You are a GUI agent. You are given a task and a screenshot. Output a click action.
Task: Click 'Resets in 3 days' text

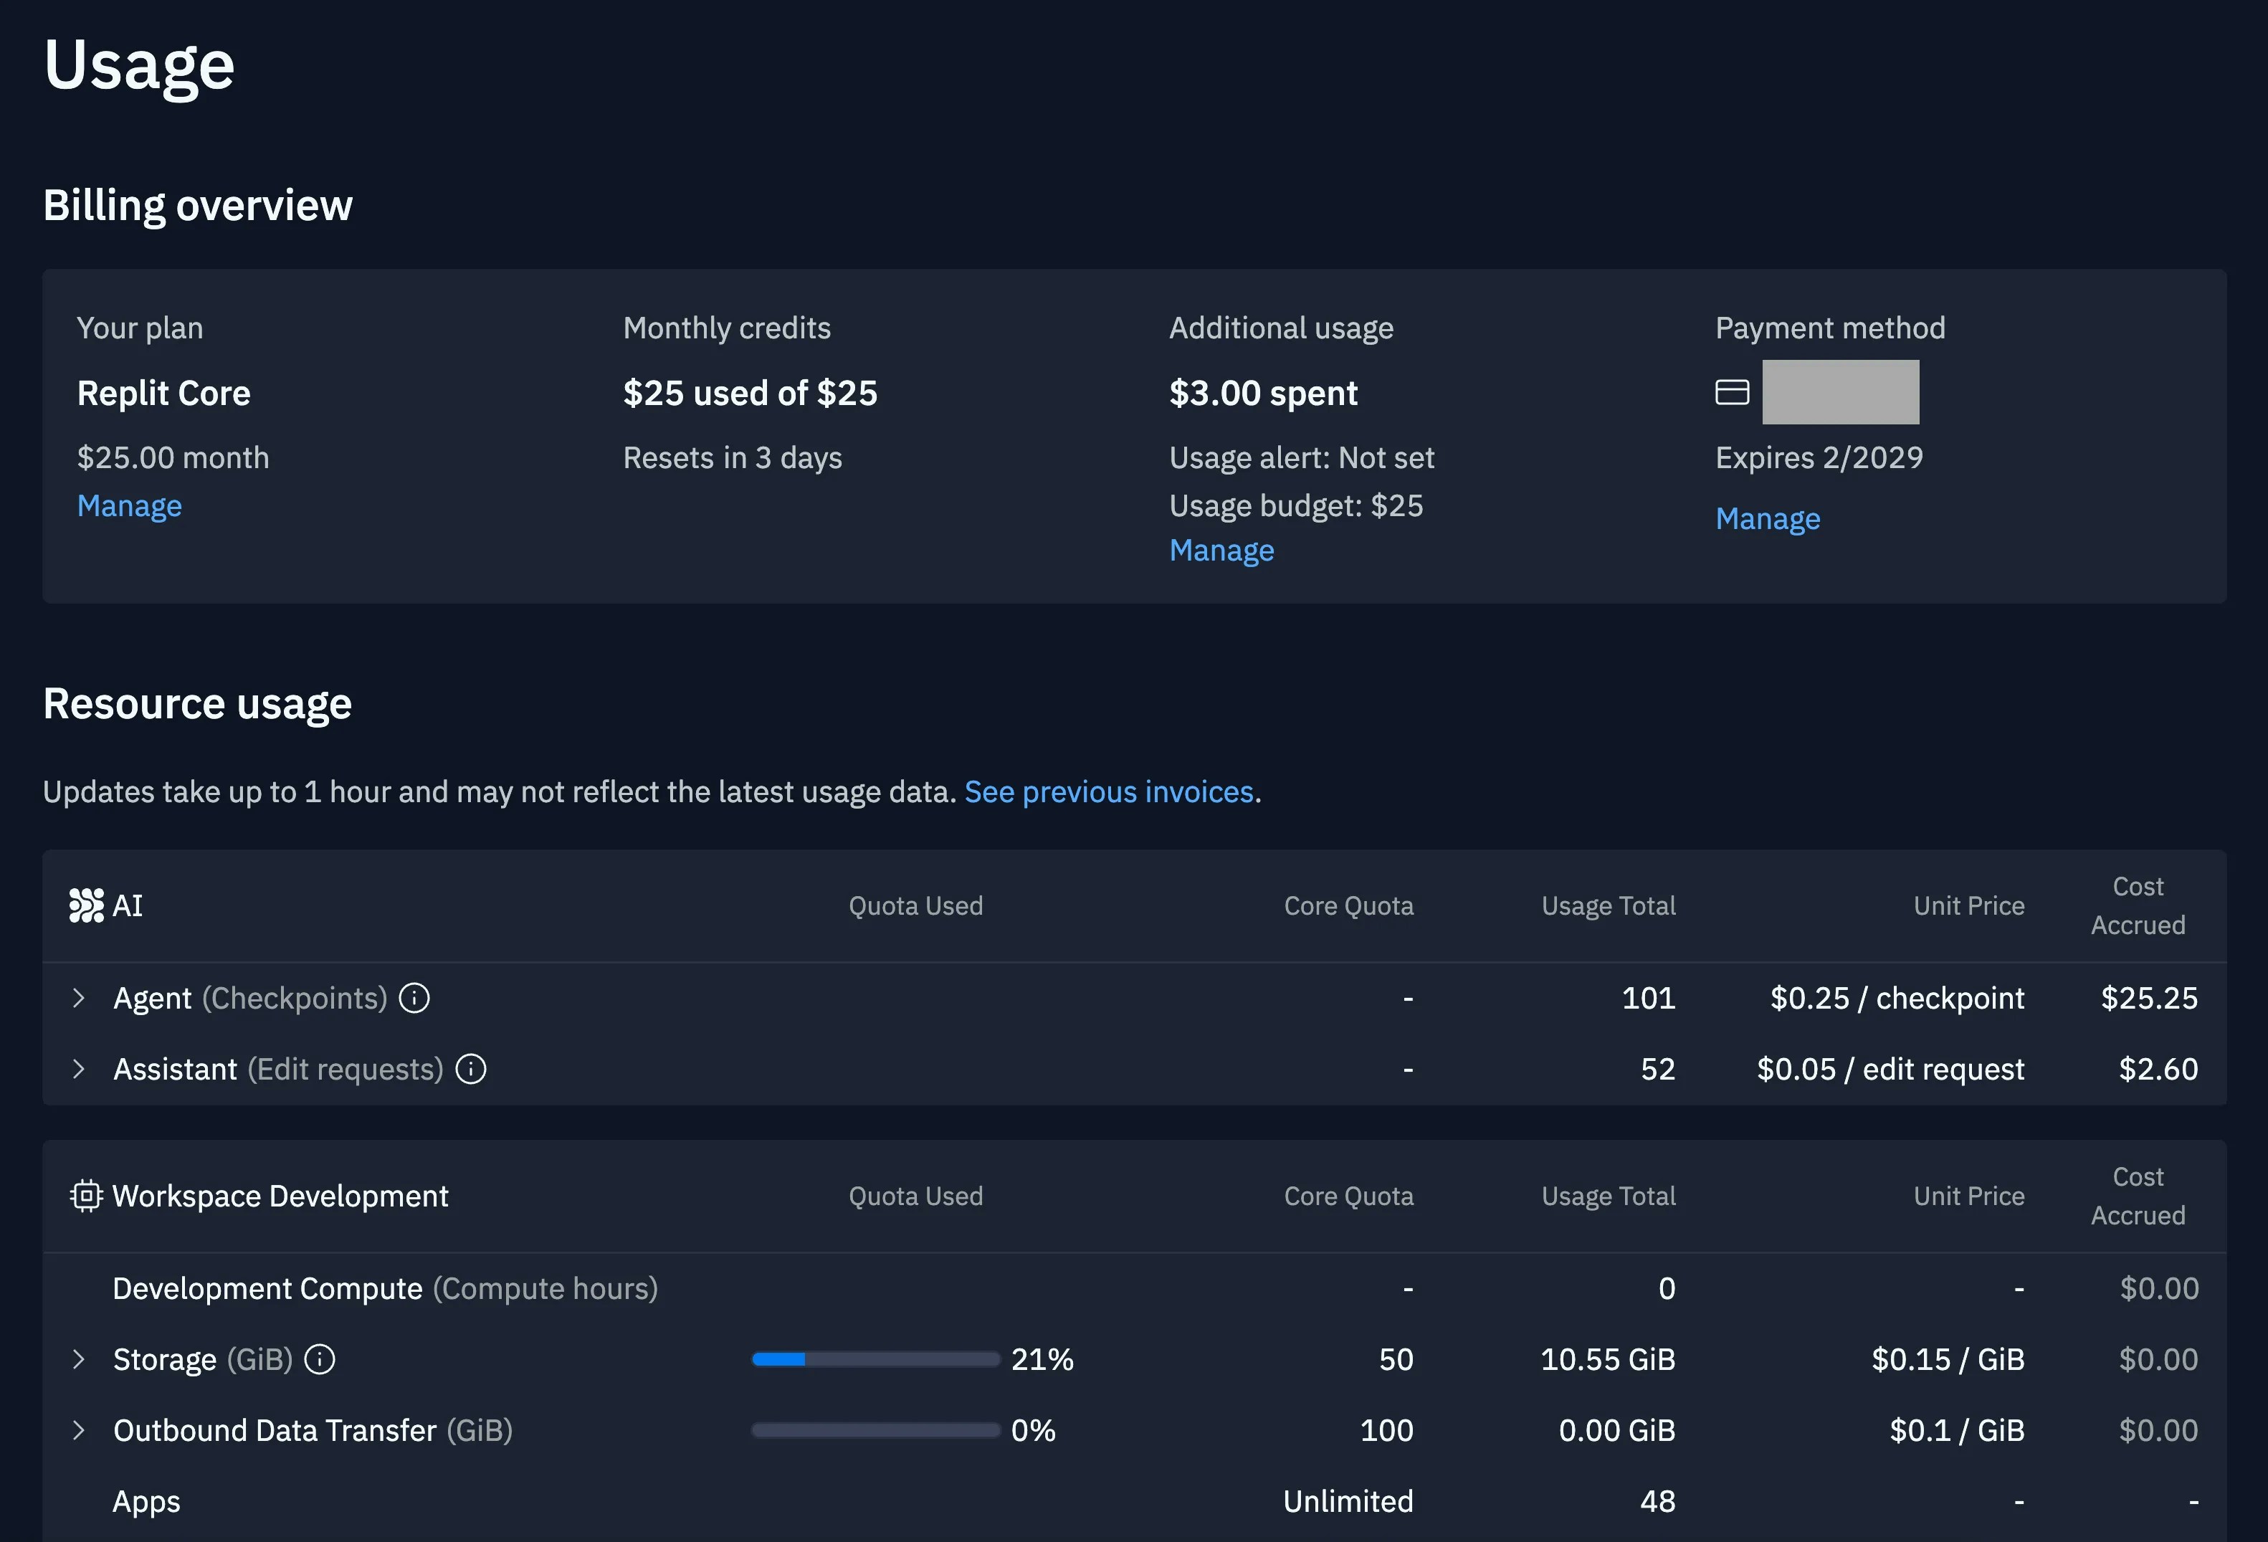point(733,457)
